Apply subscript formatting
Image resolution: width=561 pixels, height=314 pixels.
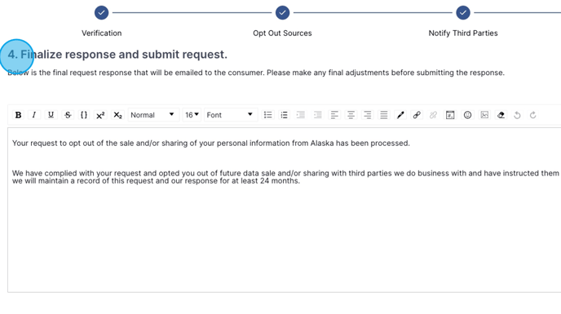coord(117,115)
